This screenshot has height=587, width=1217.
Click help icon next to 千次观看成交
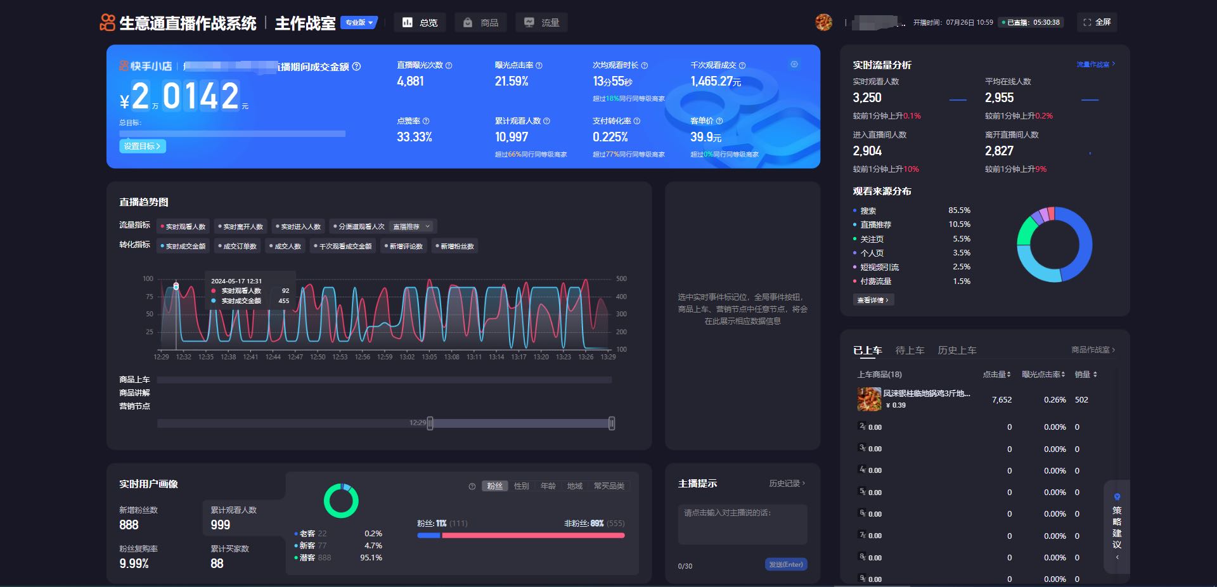coord(742,65)
